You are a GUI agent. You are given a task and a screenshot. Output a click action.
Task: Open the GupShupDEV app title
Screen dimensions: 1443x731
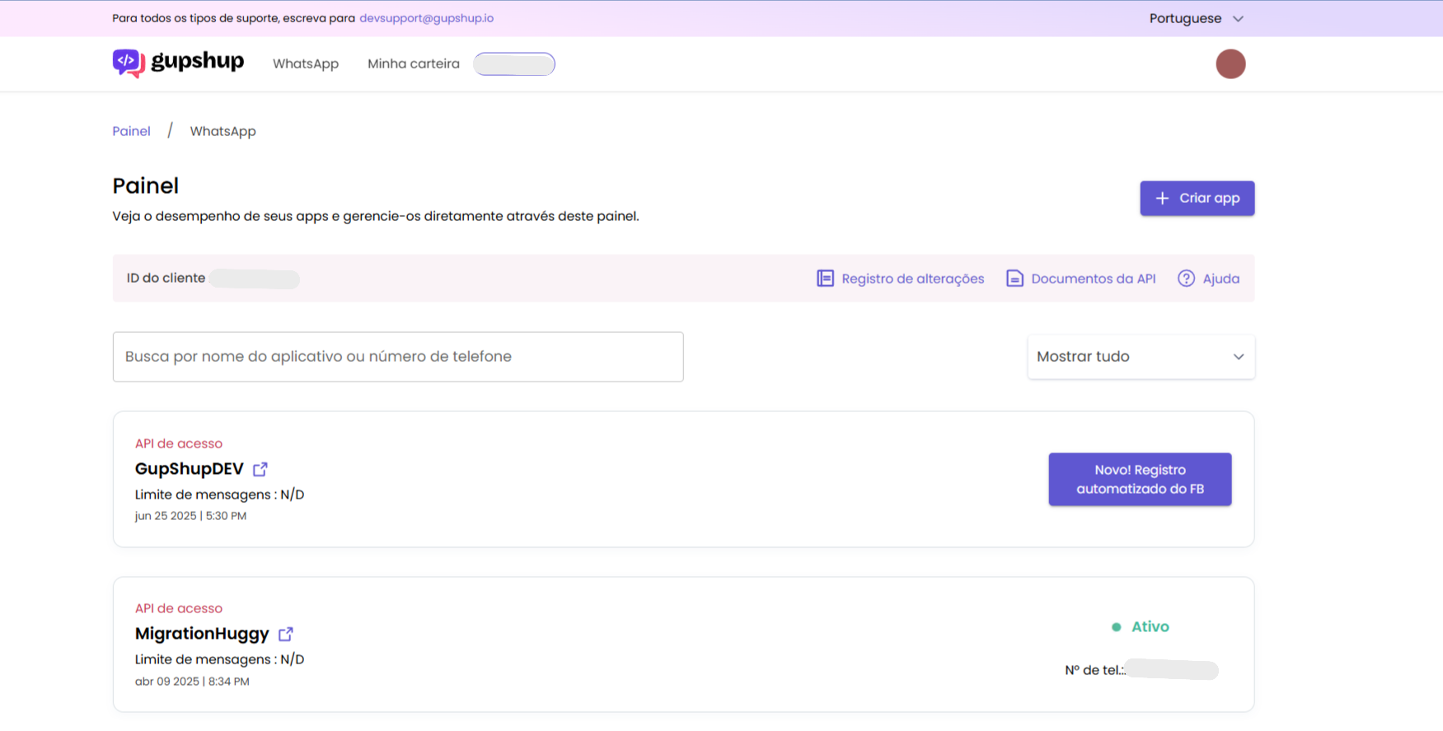coord(190,469)
